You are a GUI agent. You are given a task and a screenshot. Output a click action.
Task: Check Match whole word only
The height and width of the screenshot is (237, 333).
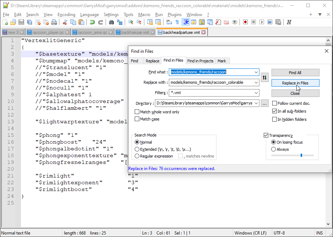click(157, 112)
